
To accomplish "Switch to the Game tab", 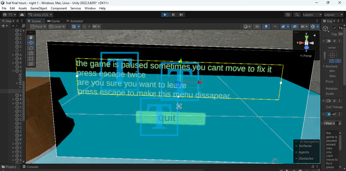I will click(53, 21).
